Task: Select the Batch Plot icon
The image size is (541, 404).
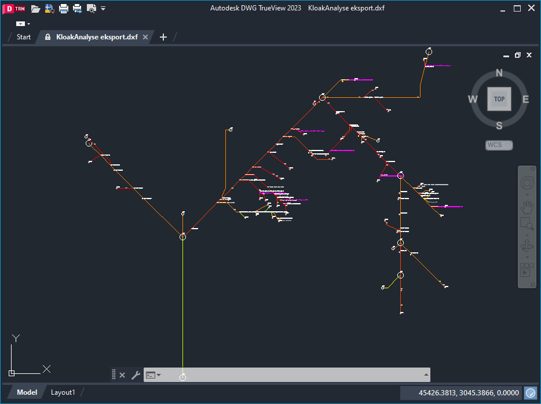Action: [x=76, y=9]
